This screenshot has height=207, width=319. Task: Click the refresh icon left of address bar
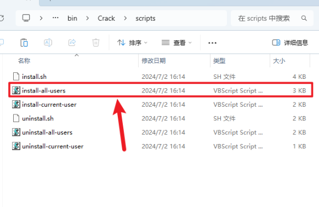click(x=2, y=18)
